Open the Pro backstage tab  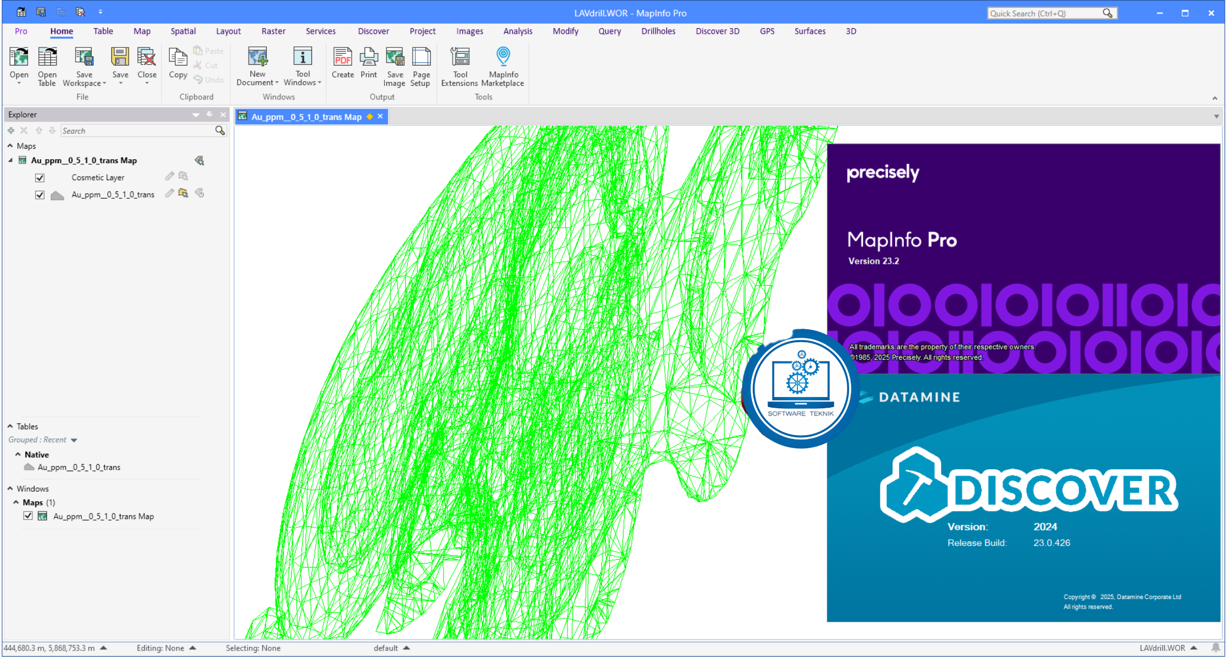pyautogui.click(x=21, y=31)
